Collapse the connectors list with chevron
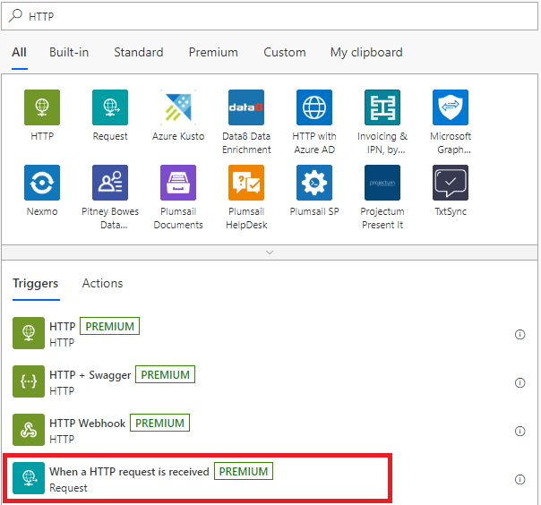The image size is (541, 505). click(270, 252)
